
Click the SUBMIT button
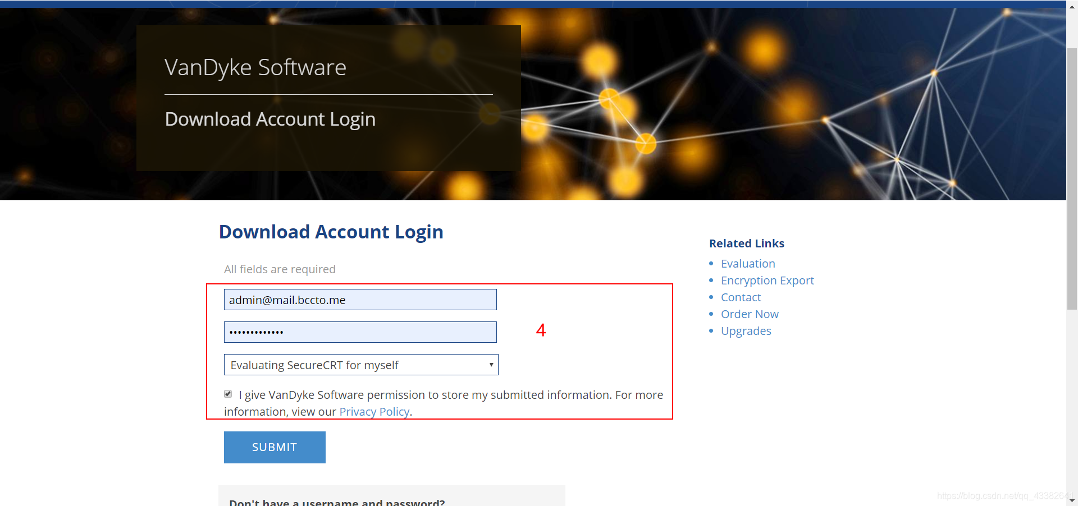275,447
